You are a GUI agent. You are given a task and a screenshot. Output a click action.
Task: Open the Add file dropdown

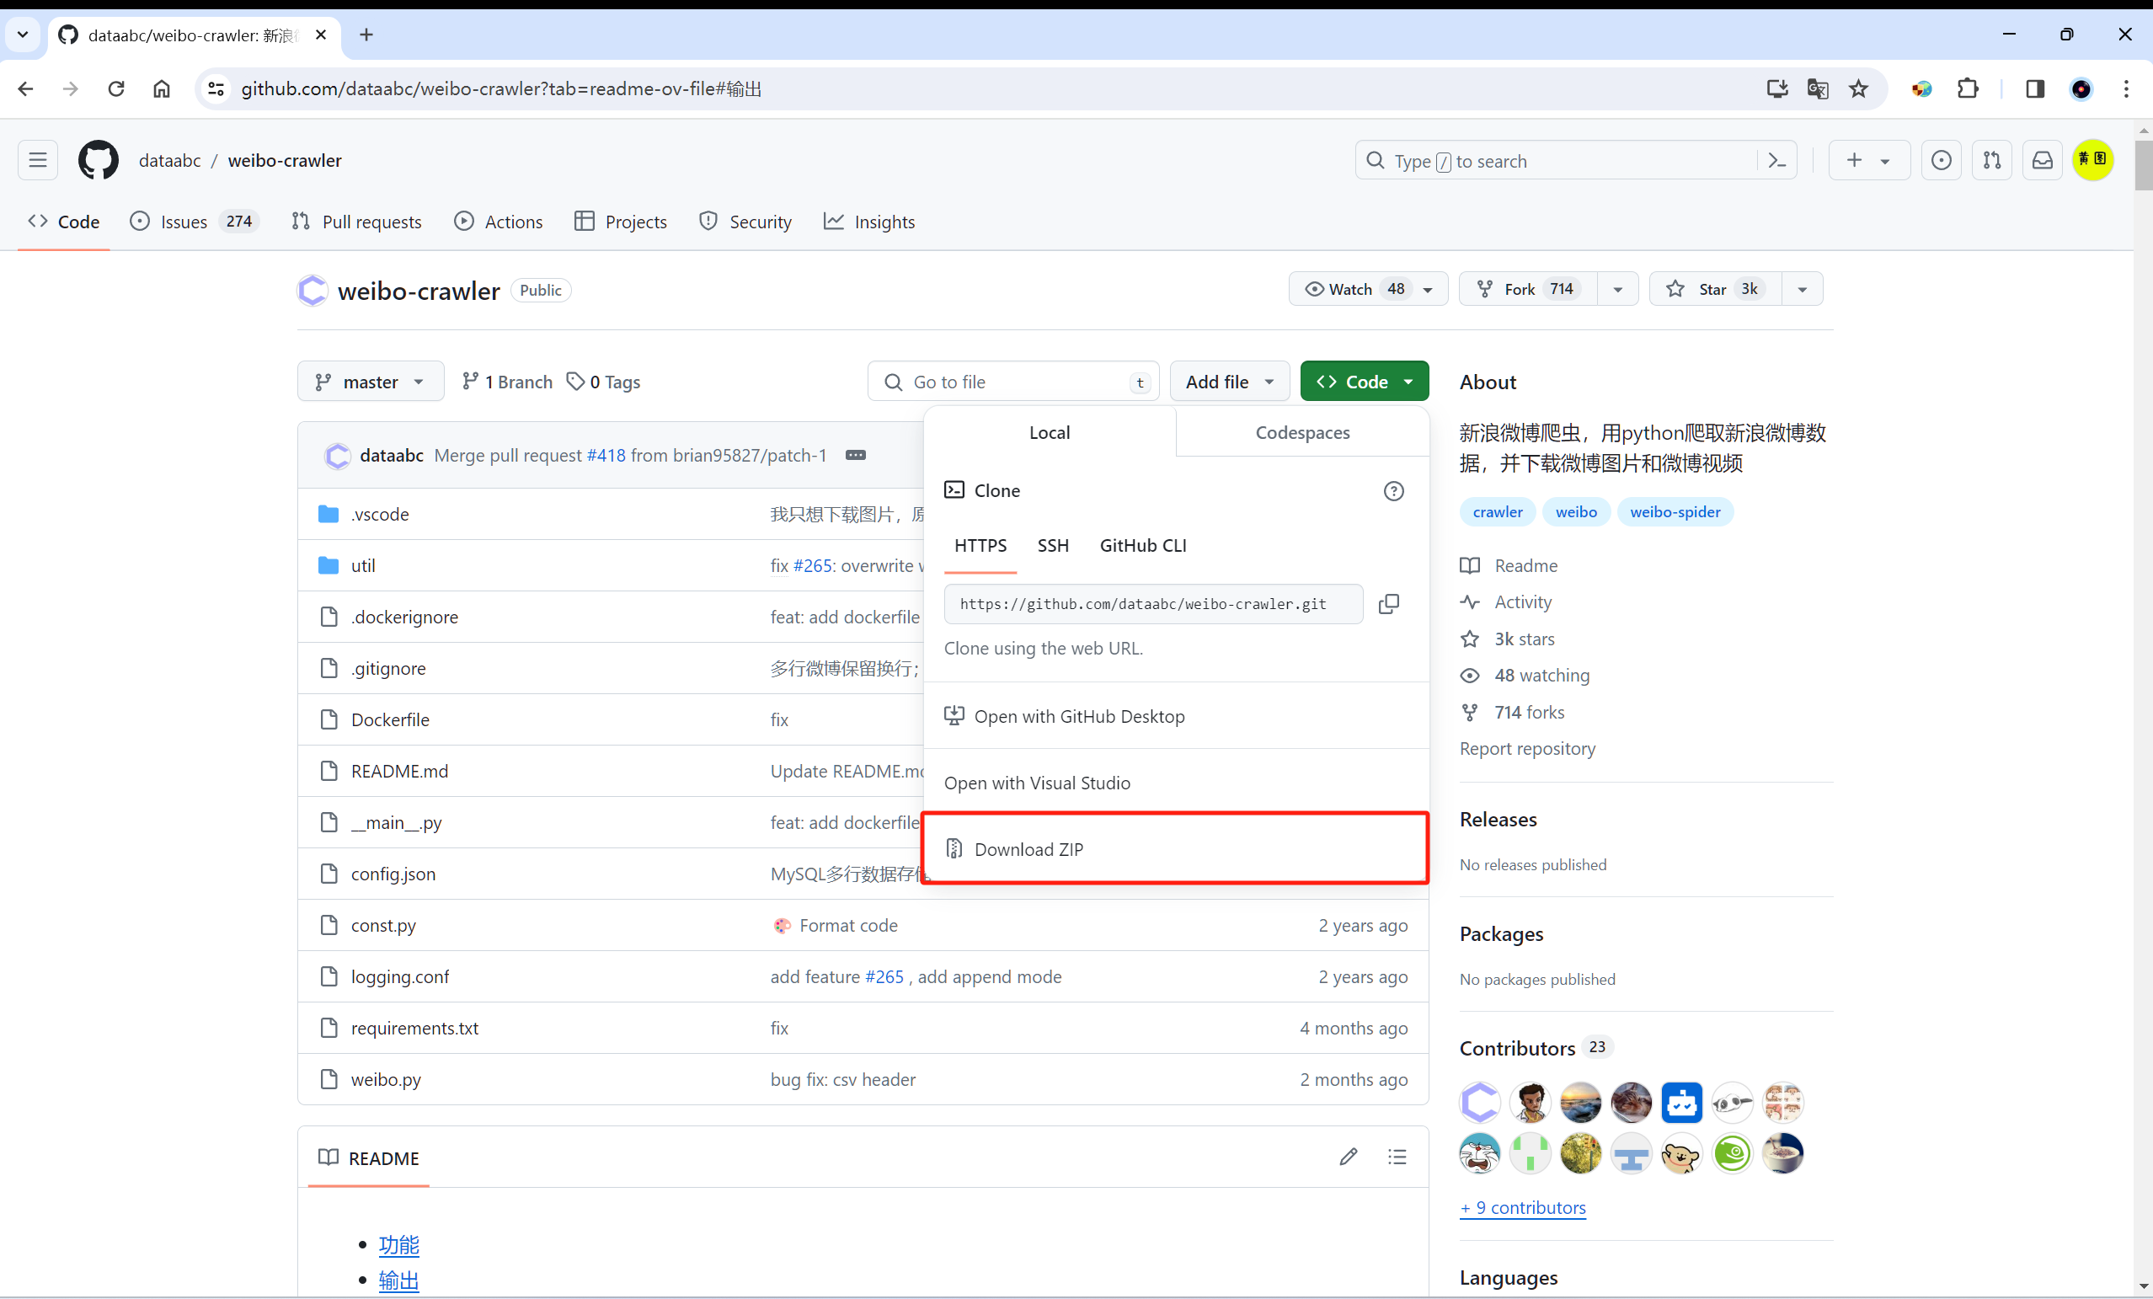pos(1228,382)
